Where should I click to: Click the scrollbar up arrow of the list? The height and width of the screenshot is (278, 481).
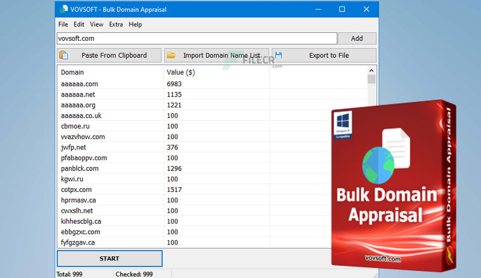(x=372, y=71)
